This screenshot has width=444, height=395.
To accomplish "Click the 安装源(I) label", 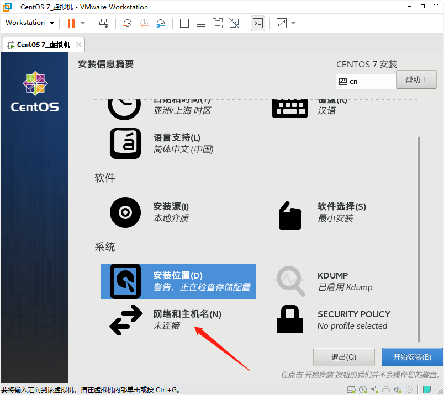I will click(171, 206).
